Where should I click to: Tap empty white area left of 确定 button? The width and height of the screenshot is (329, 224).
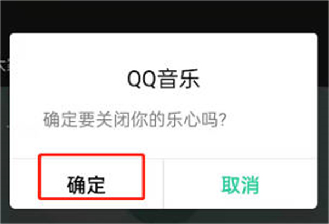(x=24, y=183)
